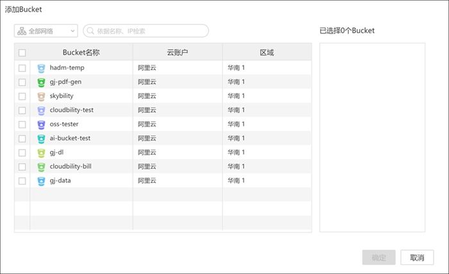Click the search magnifier icon
The width and height of the screenshot is (449, 274).
coord(91,31)
